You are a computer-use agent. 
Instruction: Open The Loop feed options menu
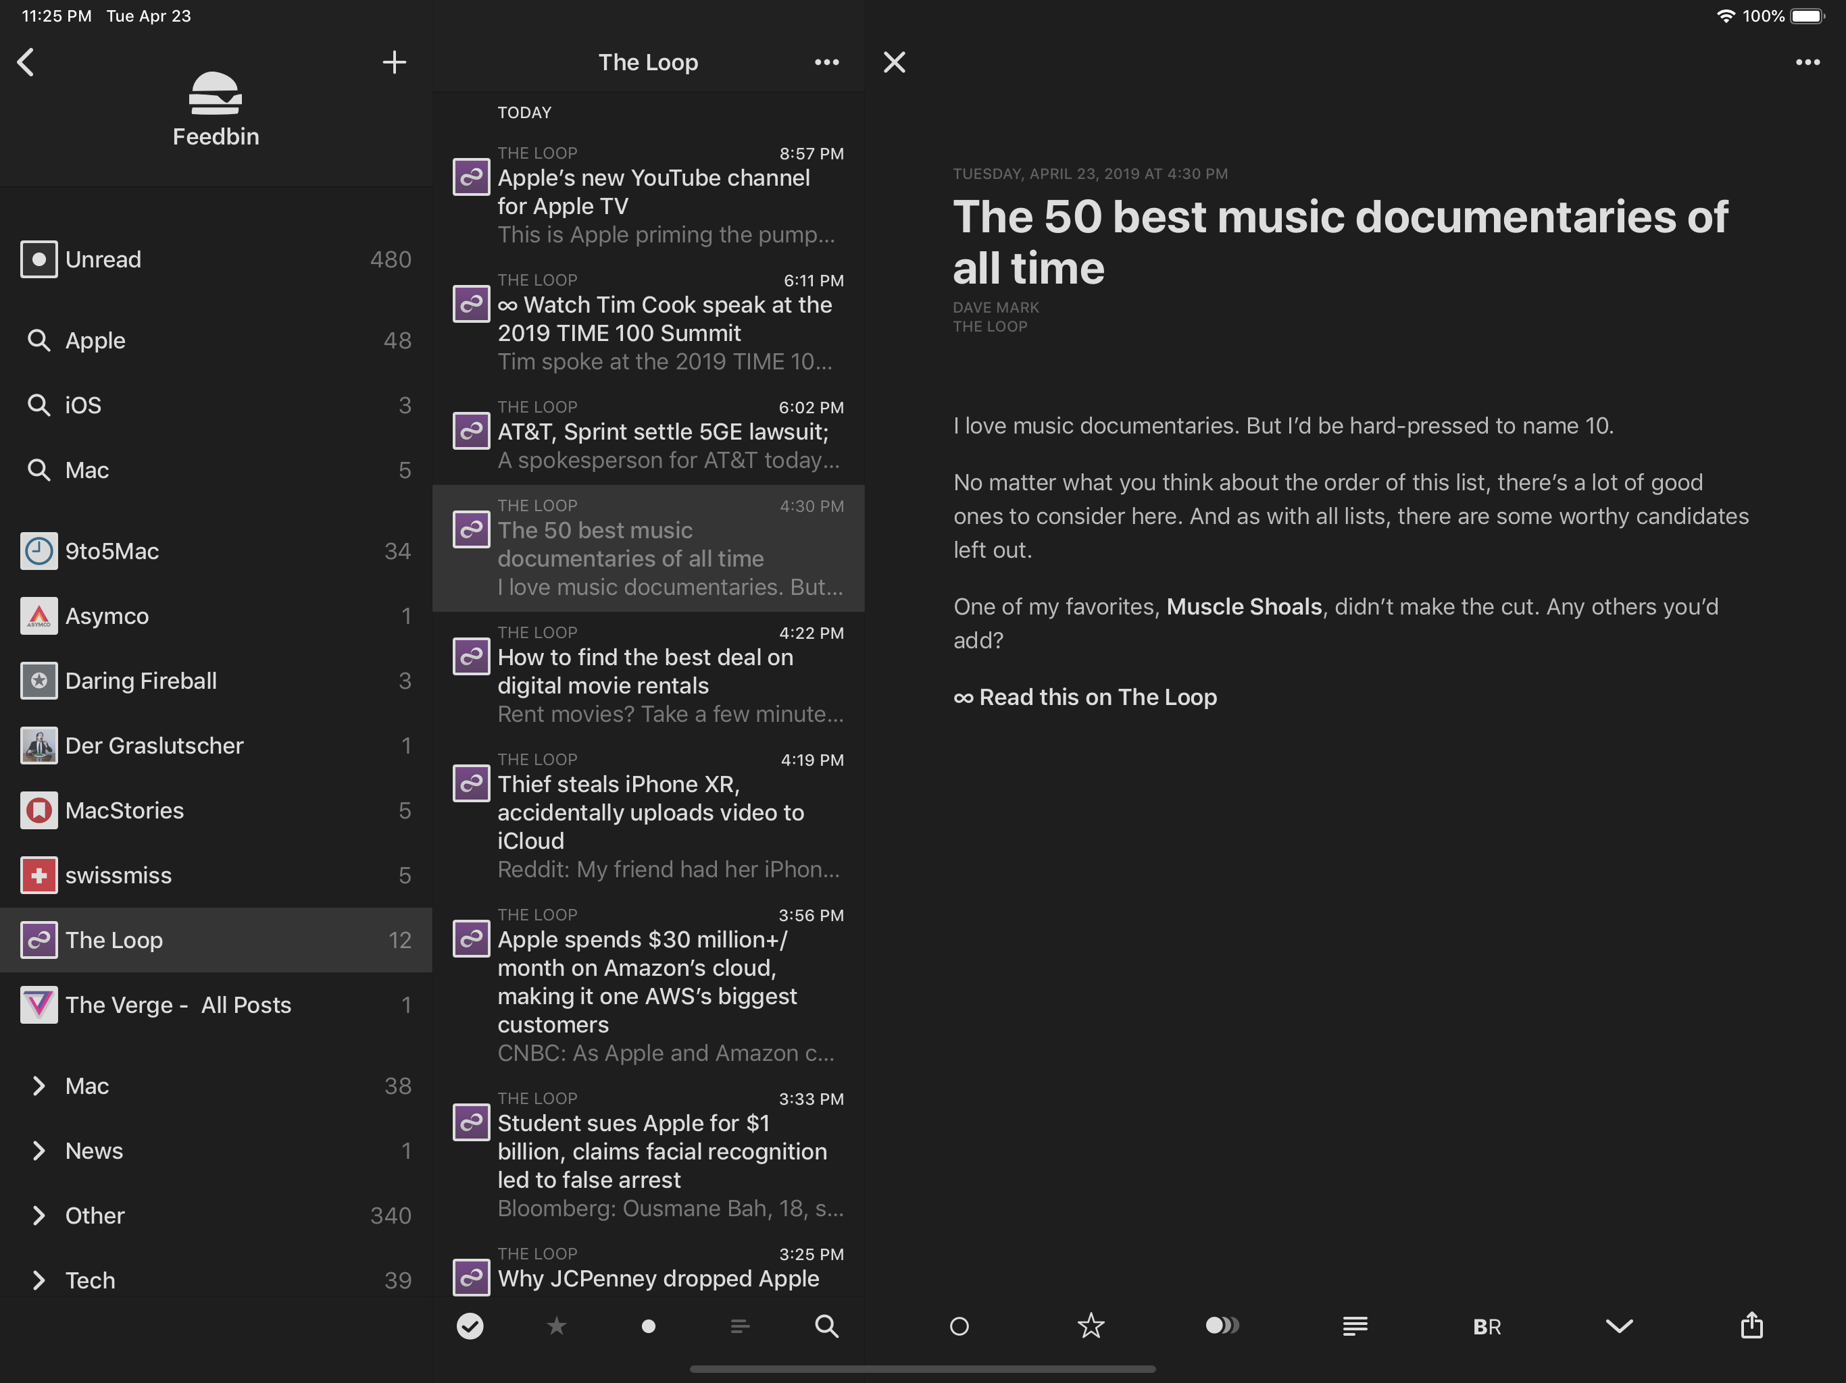(x=826, y=61)
